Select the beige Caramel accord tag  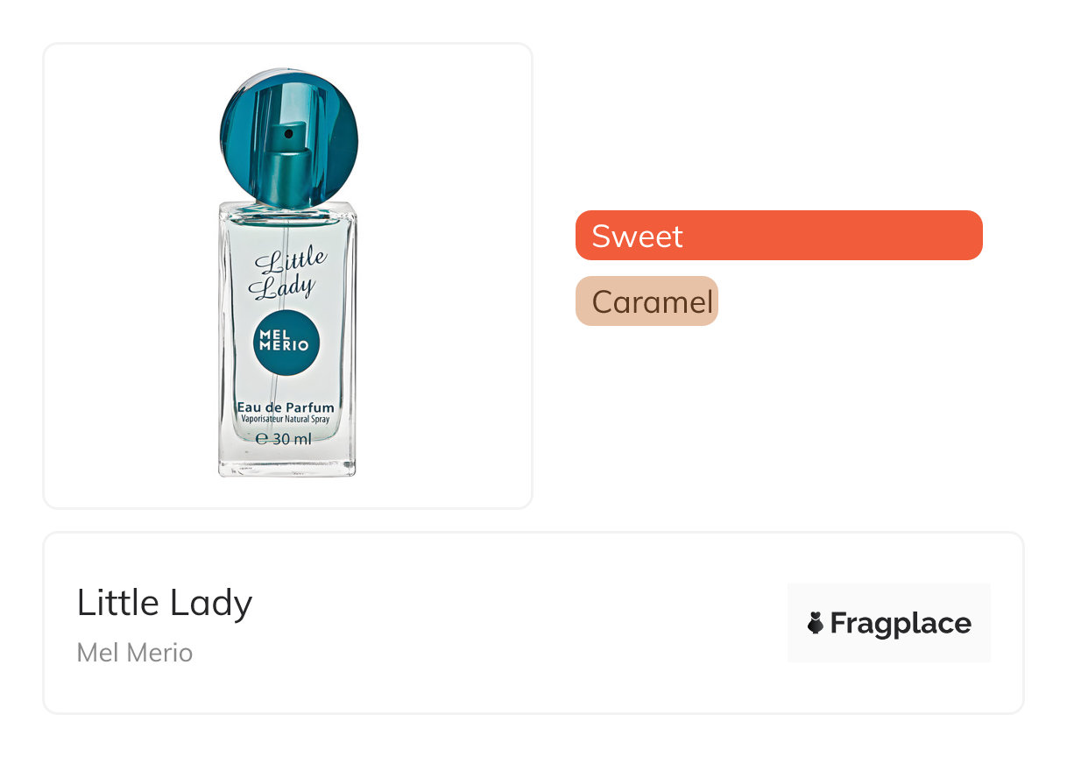click(647, 301)
